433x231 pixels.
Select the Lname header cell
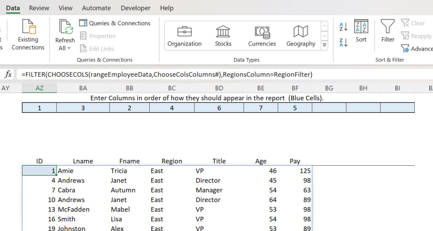click(83, 161)
